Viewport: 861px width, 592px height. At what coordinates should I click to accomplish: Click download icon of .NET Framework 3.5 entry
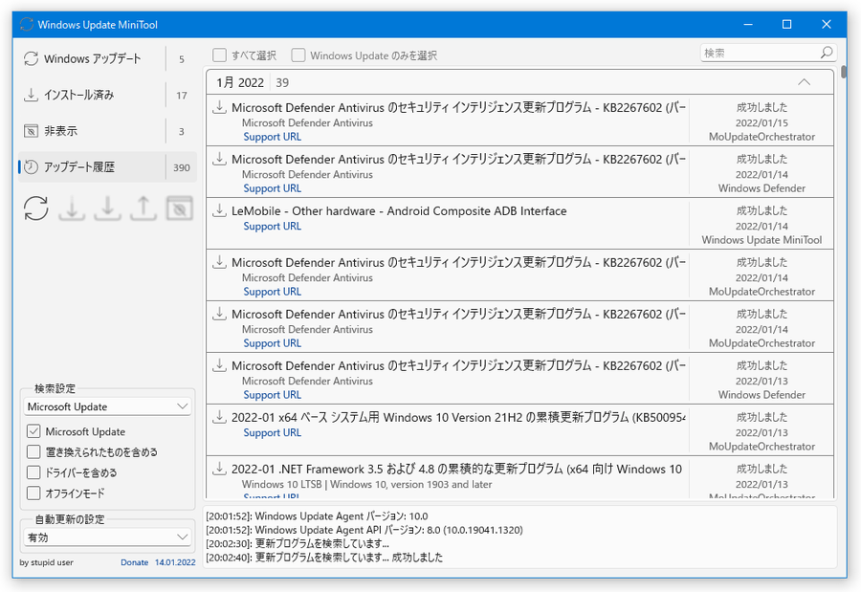[220, 468]
